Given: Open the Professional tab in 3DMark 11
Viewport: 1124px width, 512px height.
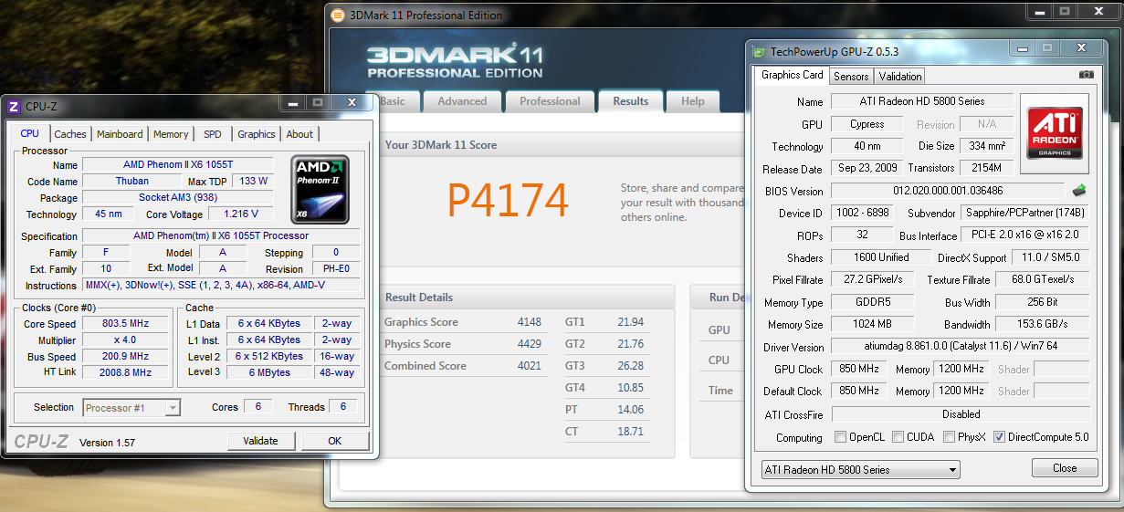Looking at the screenshot, I should click(x=550, y=101).
